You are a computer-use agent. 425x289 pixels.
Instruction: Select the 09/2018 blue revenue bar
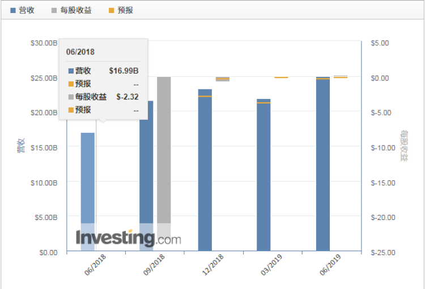[146, 170]
